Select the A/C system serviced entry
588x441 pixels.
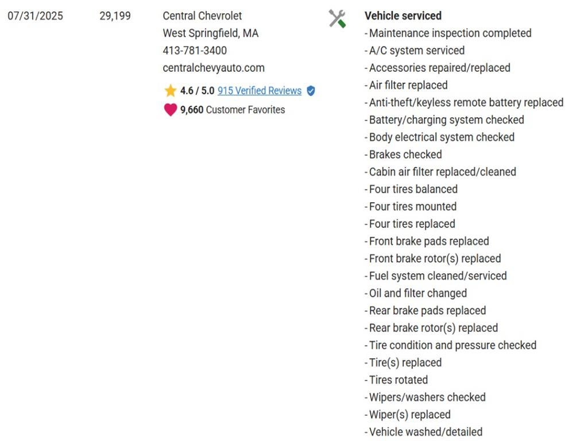[x=416, y=51]
